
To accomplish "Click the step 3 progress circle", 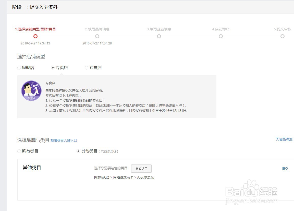I will [x=159, y=36].
